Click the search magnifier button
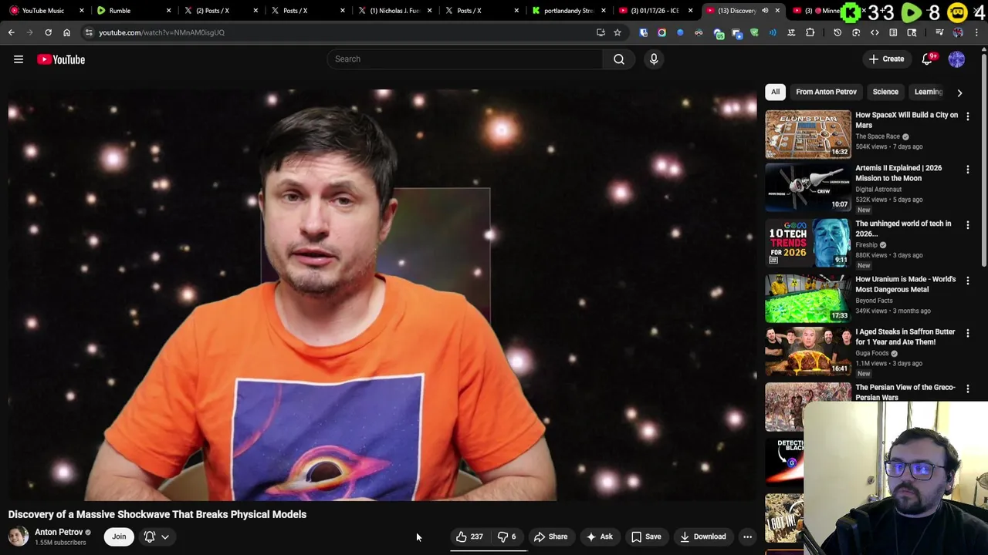 [619, 59]
